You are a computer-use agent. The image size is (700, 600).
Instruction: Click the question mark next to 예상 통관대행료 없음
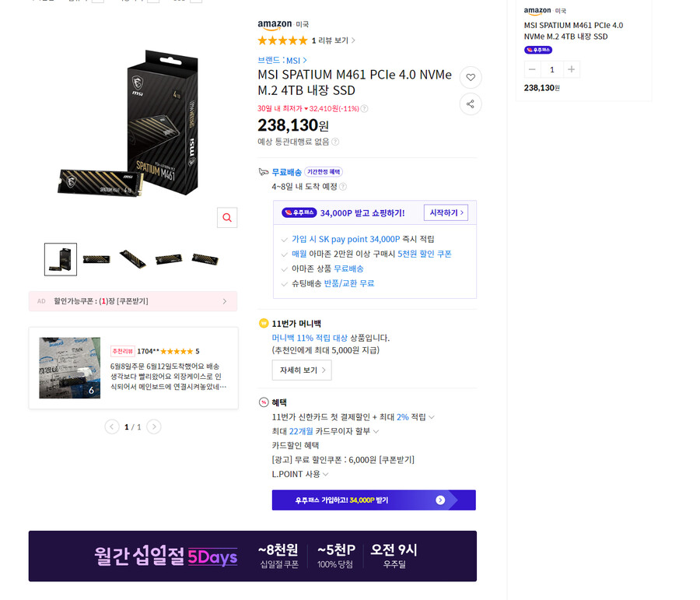point(336,142)
